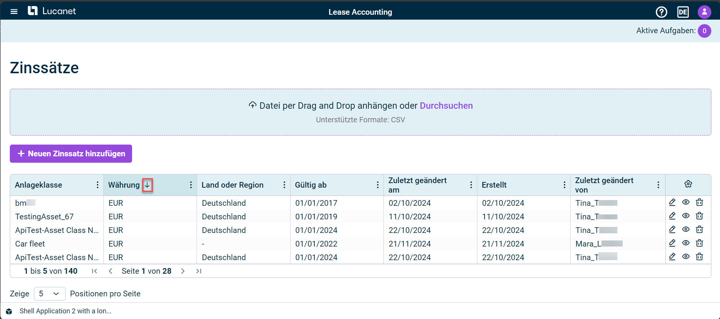
Task: Go to the first page
Action: click(94, 271)
